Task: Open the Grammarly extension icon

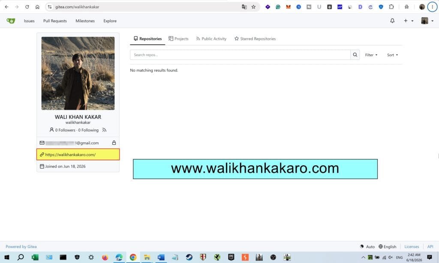Action: click(x=278, y=7)
